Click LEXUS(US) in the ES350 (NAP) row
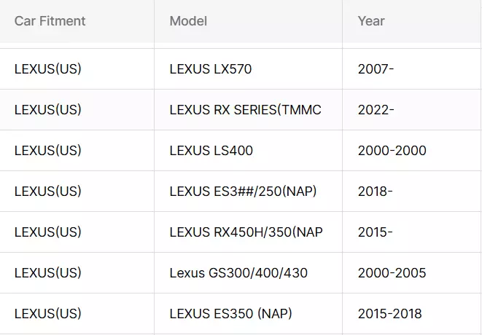Screen dimensions: 482x335 pos(47,313)
